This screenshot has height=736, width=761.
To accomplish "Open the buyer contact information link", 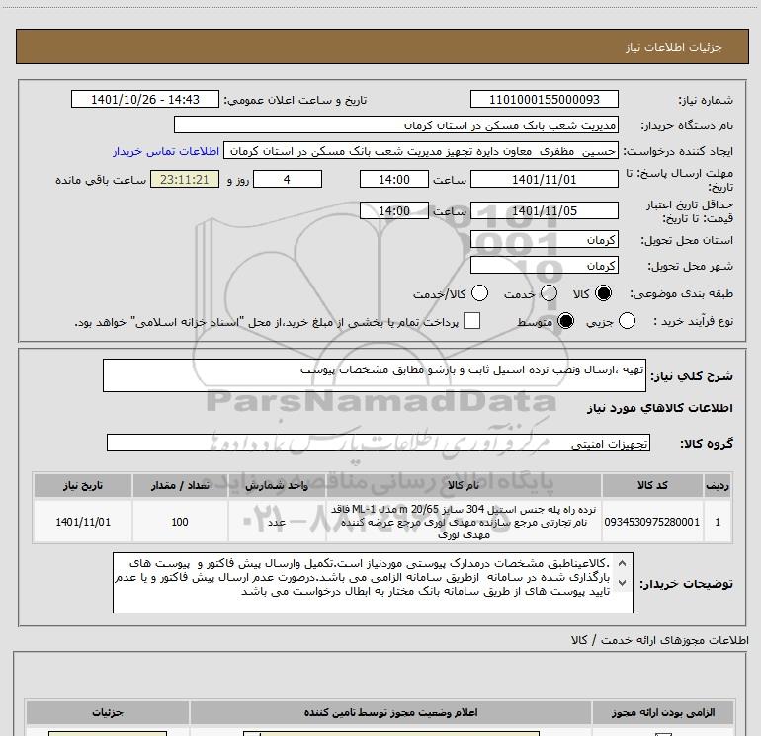I will (x=166, y=151).
